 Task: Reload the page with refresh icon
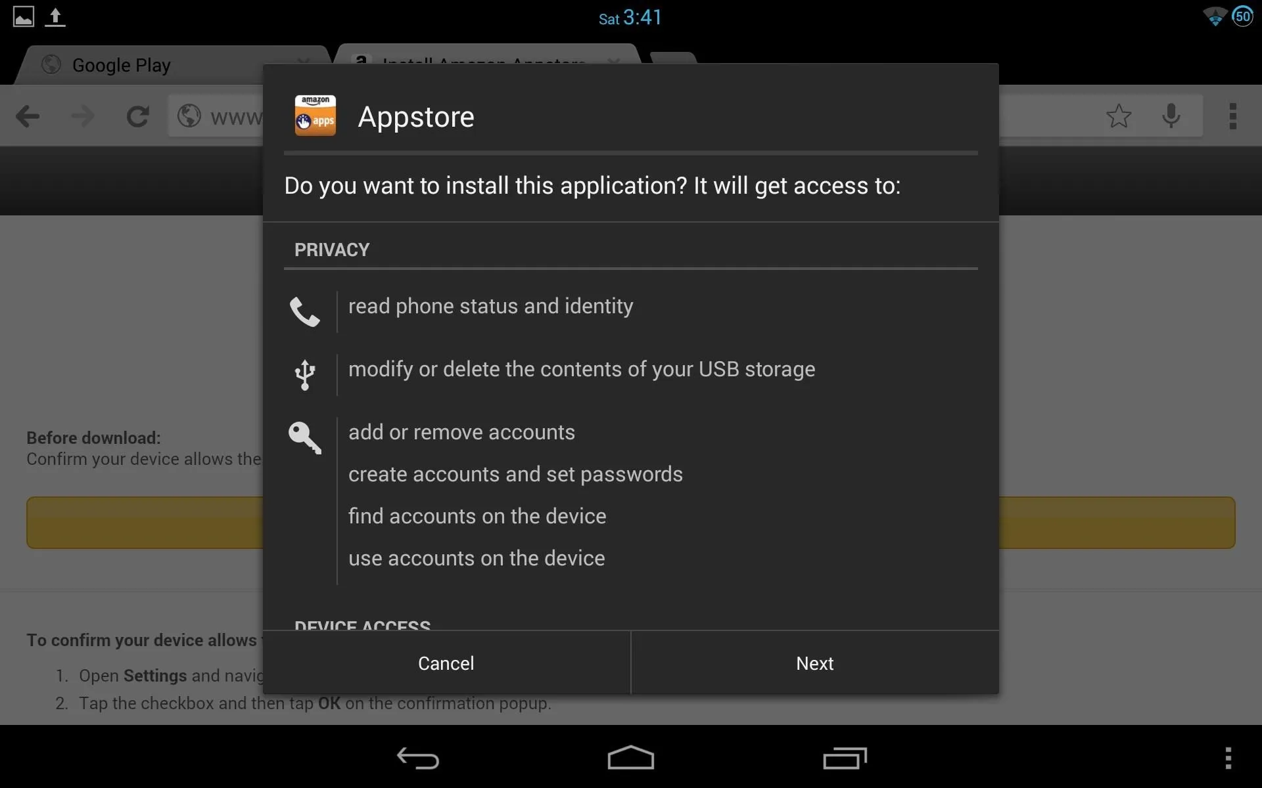tap(137, 116)
